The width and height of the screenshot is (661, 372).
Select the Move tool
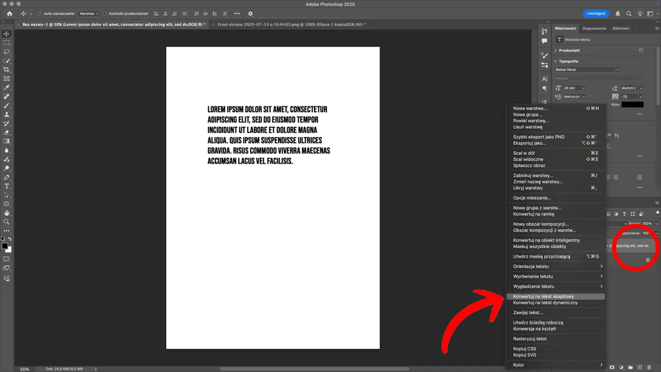tap(7, 34)
